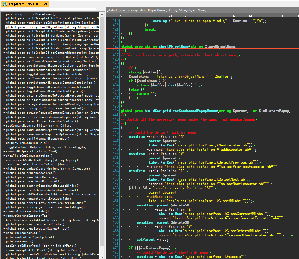Close the outline panel with the x button
299x259 pixels.
(x=103, y=9)
